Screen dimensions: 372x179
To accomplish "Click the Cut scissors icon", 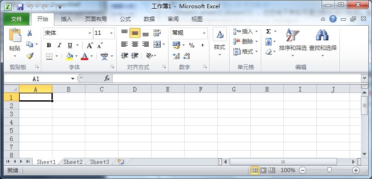I will point(30,33).
